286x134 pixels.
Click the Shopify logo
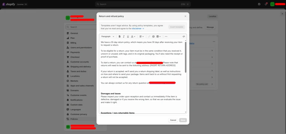(9, 4)
